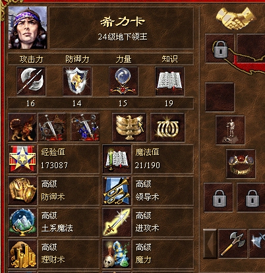Click the 进攻术 glowing sword icon

pyautogui.click(x=117, y=222)
